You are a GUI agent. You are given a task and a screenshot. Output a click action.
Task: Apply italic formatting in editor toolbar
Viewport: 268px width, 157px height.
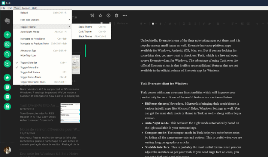click(165, 24)
